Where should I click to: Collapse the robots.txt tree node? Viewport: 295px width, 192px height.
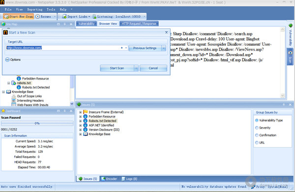pos(8,83)
